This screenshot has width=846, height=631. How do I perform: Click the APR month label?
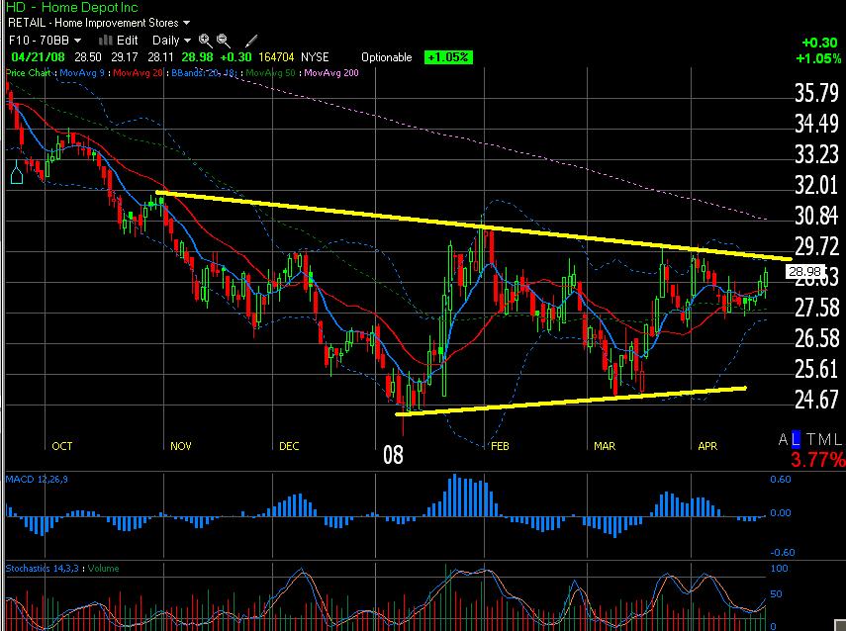click(707, 446)
